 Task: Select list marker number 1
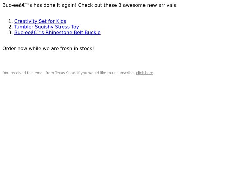click(x=10, y=21)
